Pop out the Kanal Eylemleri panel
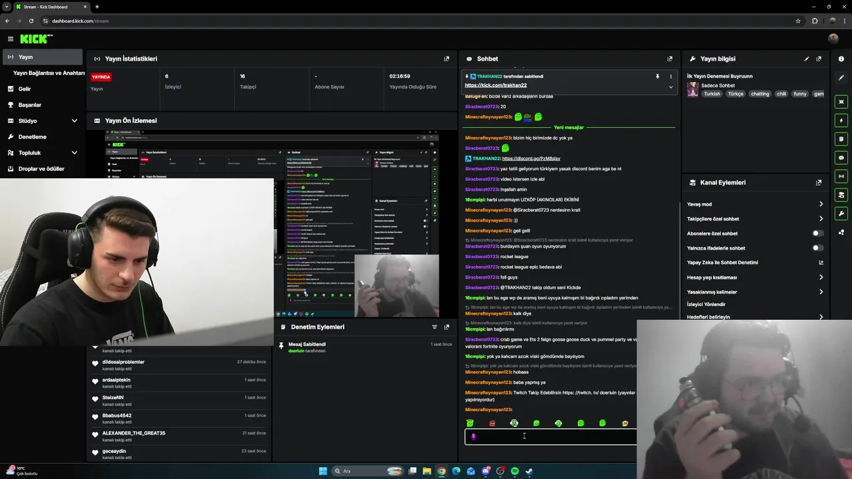Image resolution: width=852 pixels, height=479 pixels. tap(819, 182)
